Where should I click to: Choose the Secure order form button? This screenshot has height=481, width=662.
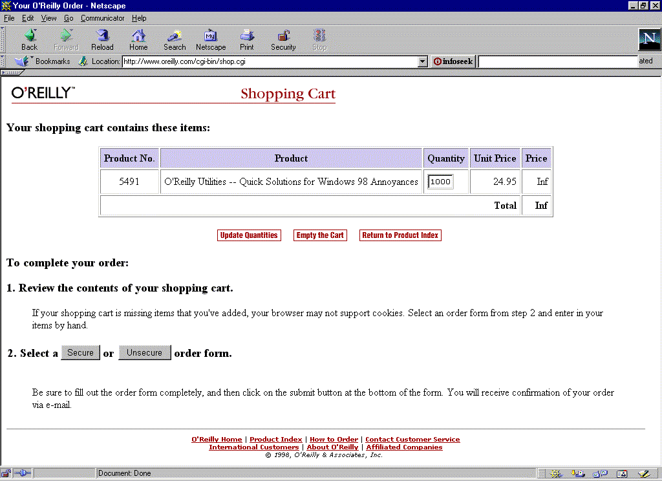click(x=80, y=352)
